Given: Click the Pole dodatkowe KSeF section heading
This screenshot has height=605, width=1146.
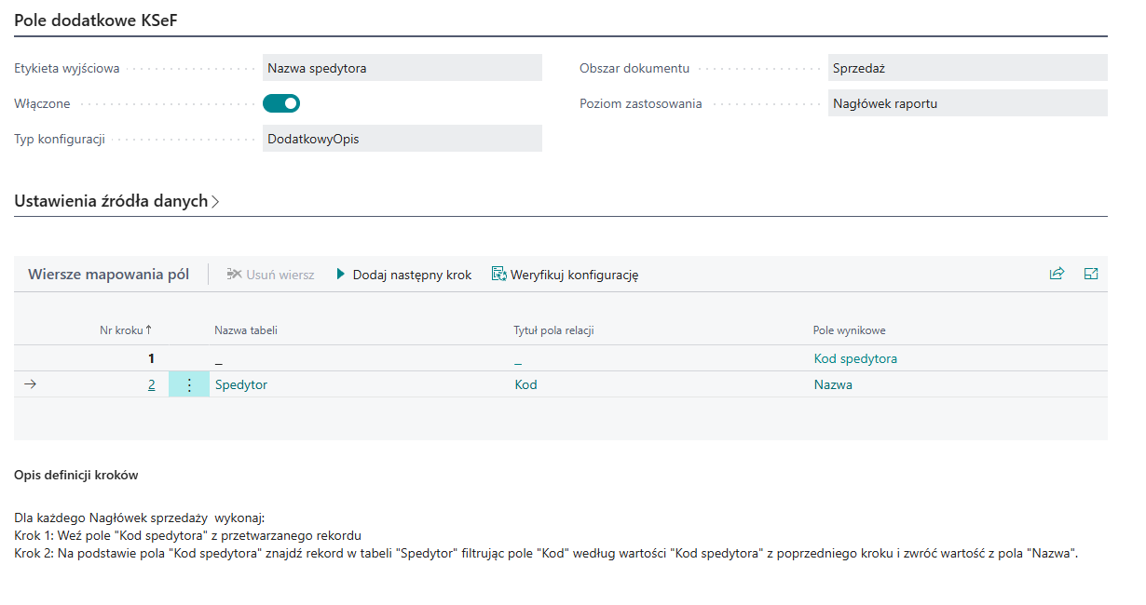Looking at the screenshot, I should (95, 21).
